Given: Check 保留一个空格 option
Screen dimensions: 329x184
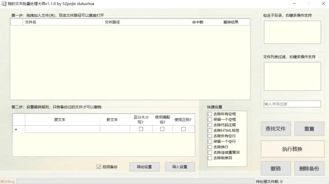Looking at the screenshot, I should point(210,120).
